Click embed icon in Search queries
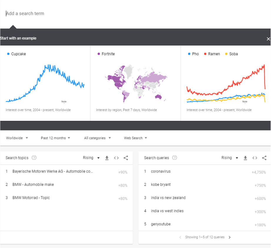This screenshot has width=271, height=248. click(x=255, y=158)
